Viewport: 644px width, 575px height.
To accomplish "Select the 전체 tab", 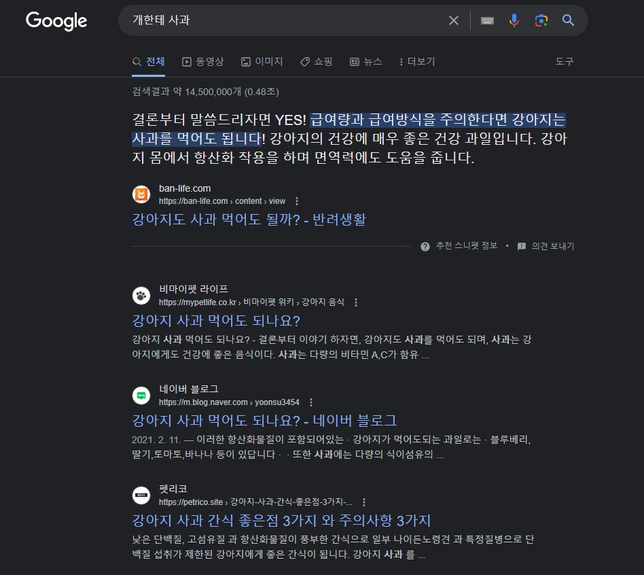I will click(148, 62).
